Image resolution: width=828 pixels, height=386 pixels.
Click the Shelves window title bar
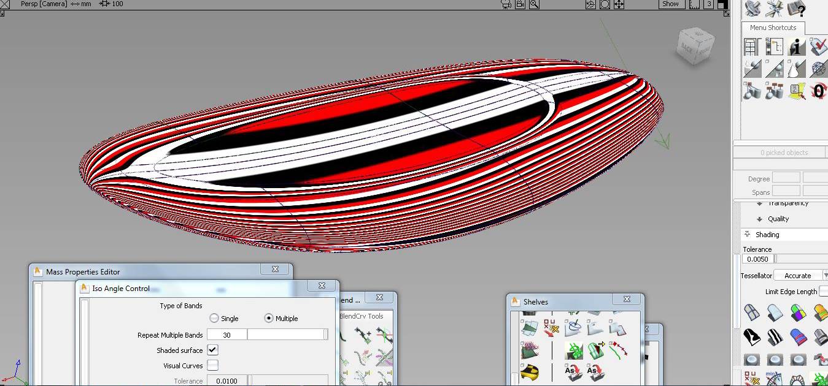565,301
